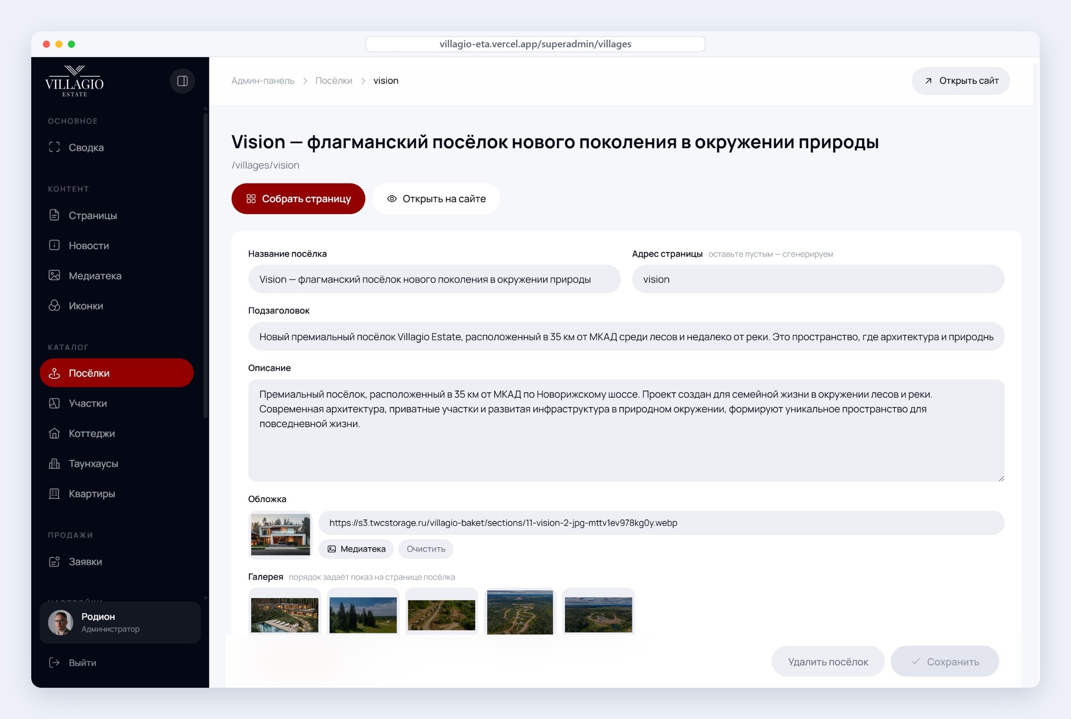Open the Новости section
The width and height of the screenshot is (1071, 719).
tap(116, 246)
